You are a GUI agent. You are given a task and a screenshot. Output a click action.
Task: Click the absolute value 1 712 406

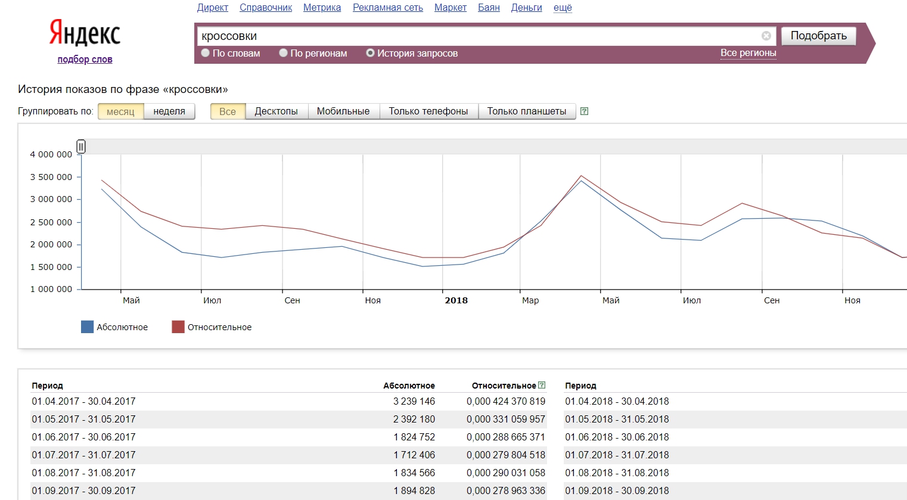[x=414, y=455]
